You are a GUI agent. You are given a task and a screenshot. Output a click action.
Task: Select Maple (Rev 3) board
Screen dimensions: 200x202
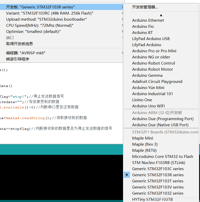point(161,144)
